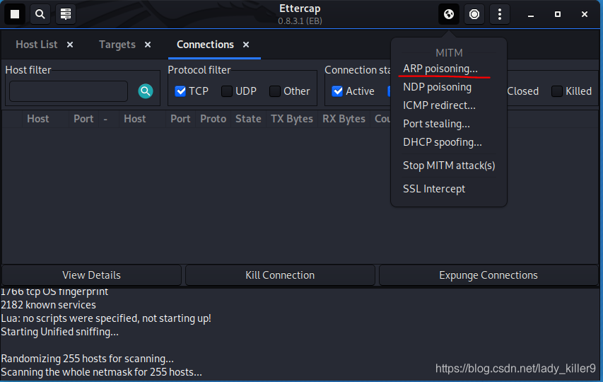The width and height of the screenshot is (603, 382).
Task: Close the Host List tab
Action: [x=70, y=45]
